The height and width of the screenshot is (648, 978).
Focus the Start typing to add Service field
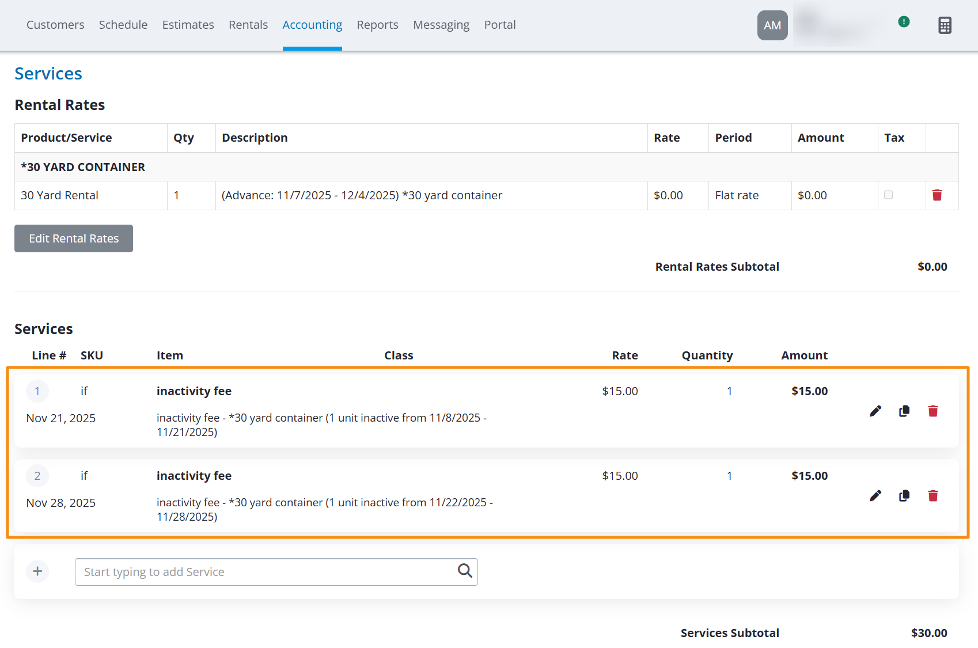point(276,572)
